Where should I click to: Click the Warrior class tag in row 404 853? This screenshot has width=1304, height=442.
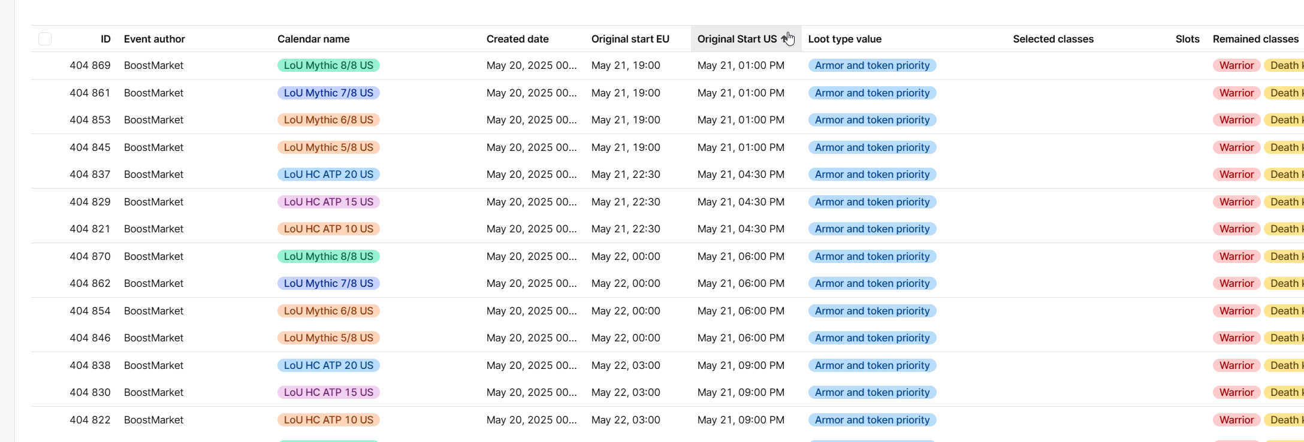1236,120
